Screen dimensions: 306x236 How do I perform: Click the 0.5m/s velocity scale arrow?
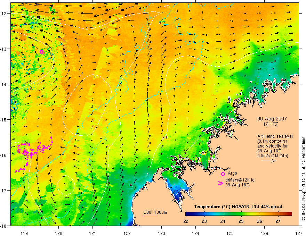pyautogui.click(x=269, y=161)
